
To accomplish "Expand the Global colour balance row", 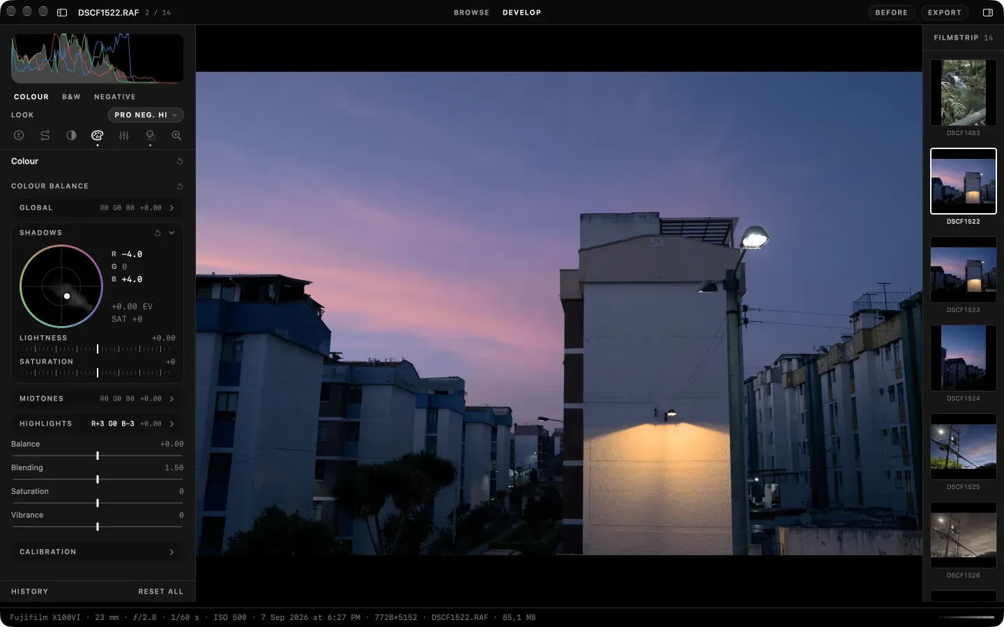I will click(98, 208).
